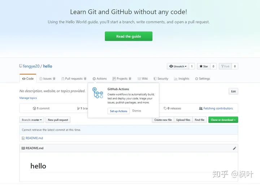This screenshot has width=260, height=185.
Task: Click the GitHub Actions popup title
Action: [118, 89]
